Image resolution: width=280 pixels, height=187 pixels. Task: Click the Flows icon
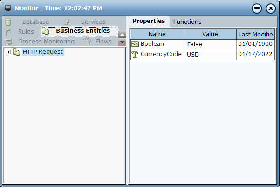87,42
